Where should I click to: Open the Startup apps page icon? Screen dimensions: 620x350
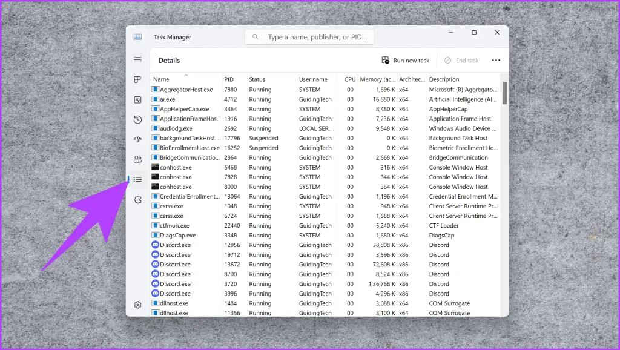[x=137, y=139]
